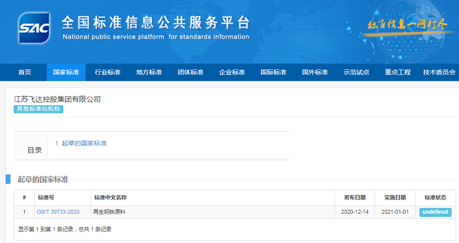Select the 国家标准 navigation tab
Image resolution: width=459 pixels, height=243 pixels.
(66, 72)
